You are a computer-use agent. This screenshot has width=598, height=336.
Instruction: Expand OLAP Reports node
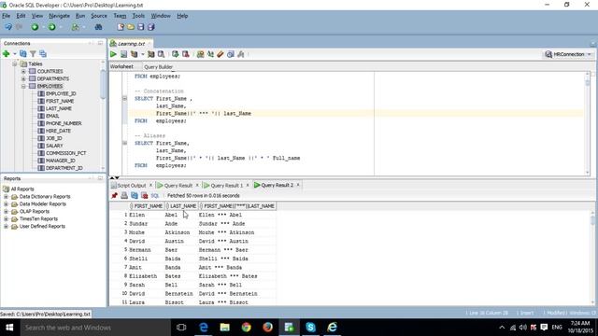click(6, 212)
